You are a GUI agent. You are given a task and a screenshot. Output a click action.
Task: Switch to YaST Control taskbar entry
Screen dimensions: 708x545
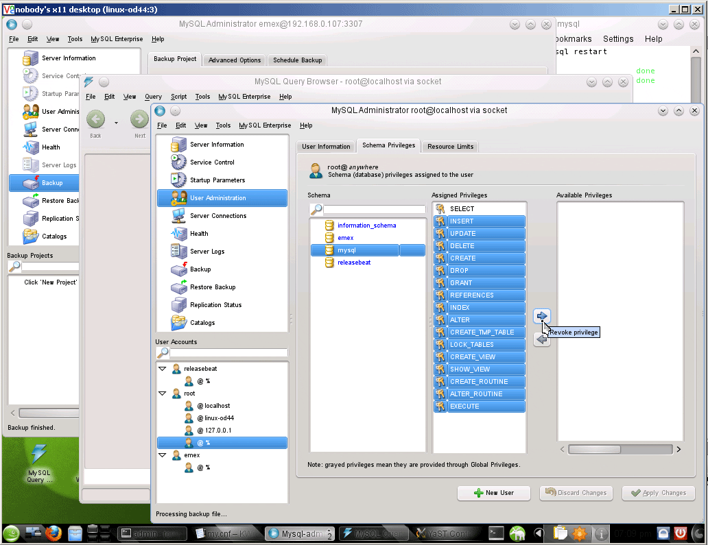pyautogui.click(x=447, y=534)
